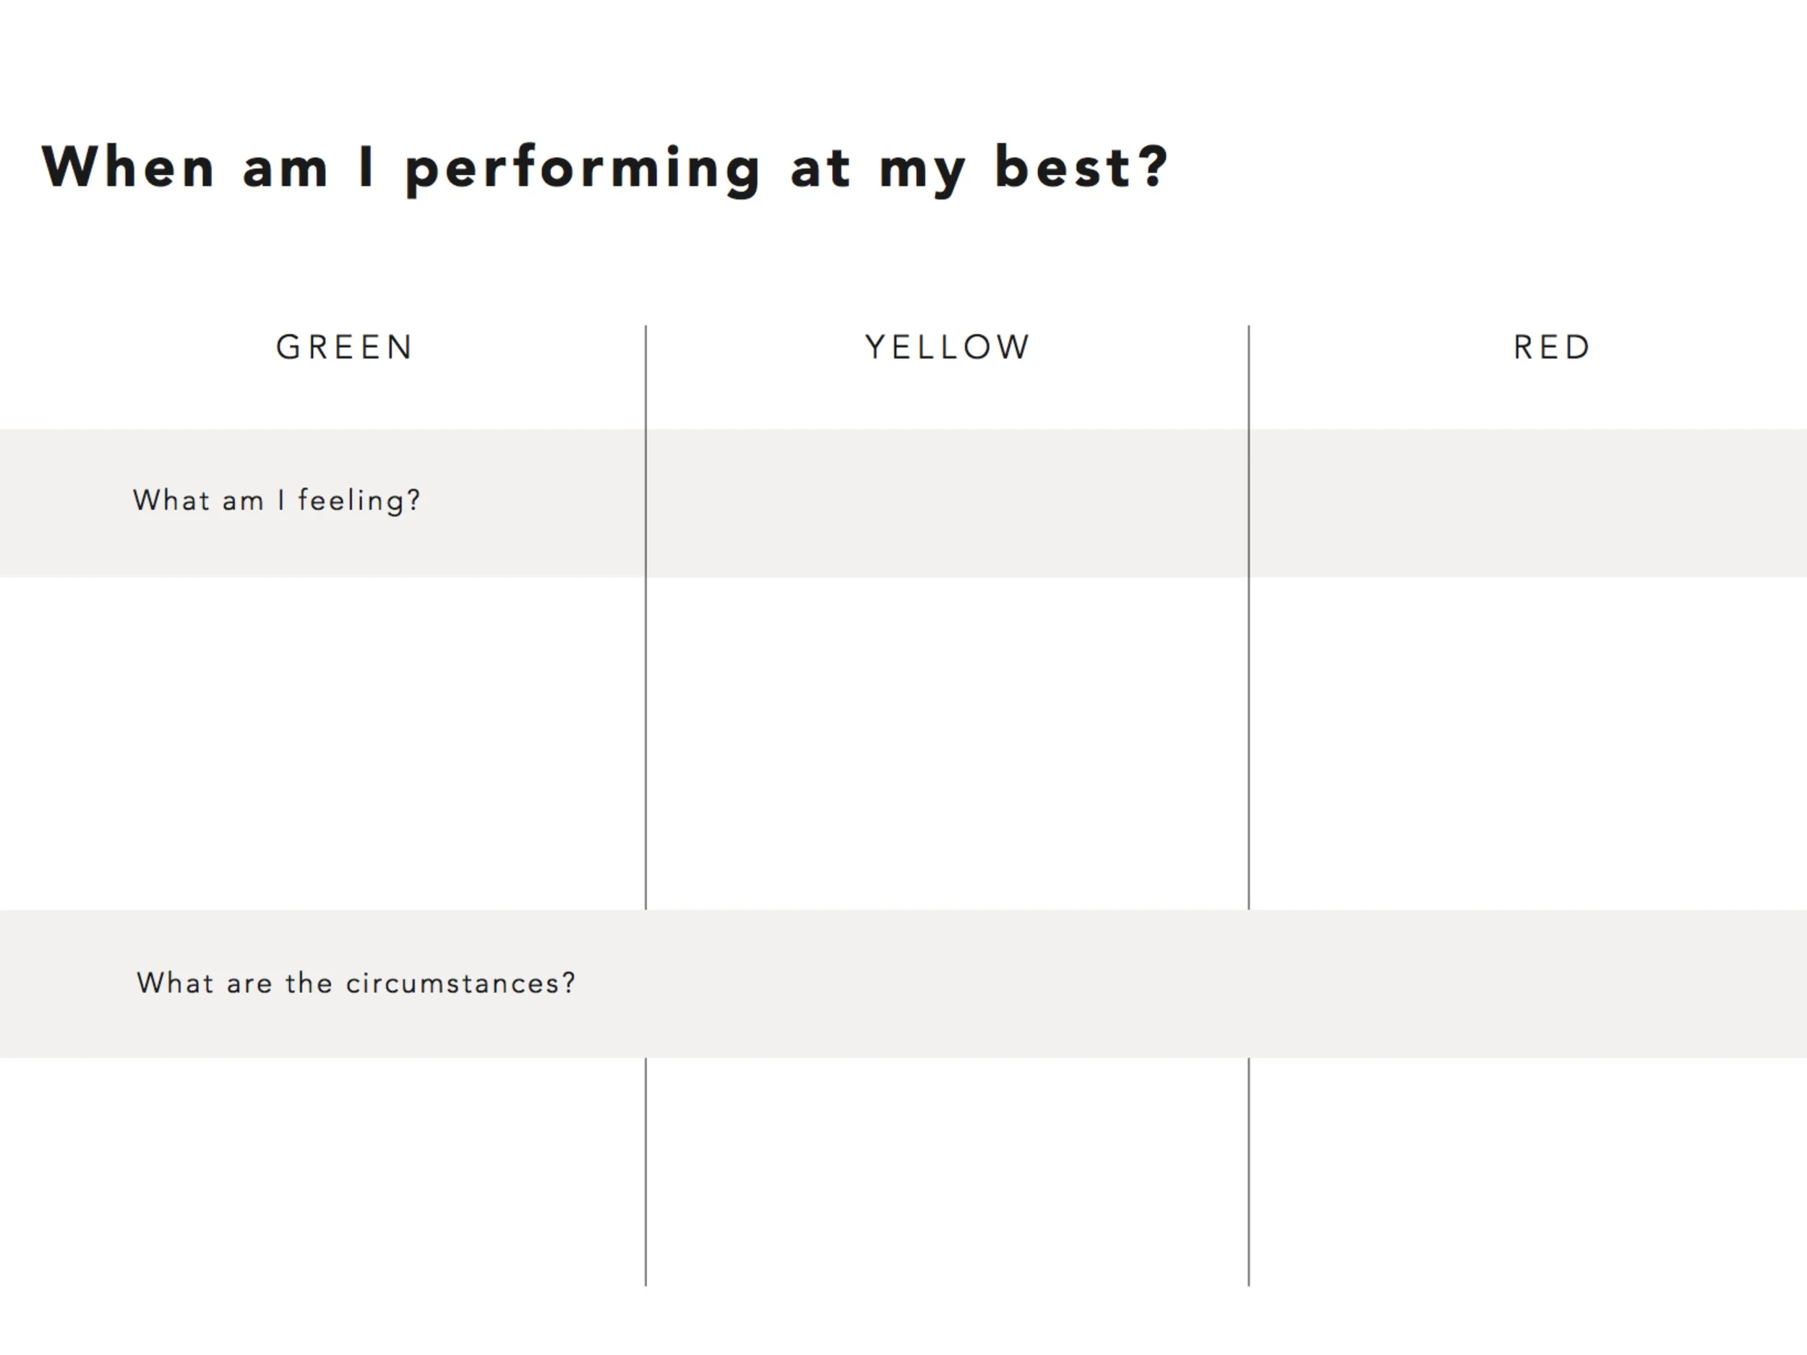Select the RED column header

1551,347
